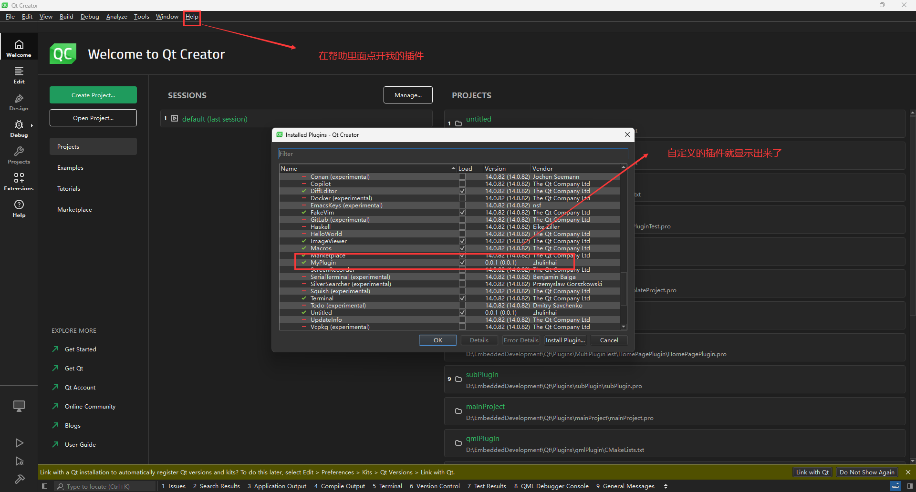The image size is (916, 492).
Task: Open Extensions mode
Action: coord(19,182)
